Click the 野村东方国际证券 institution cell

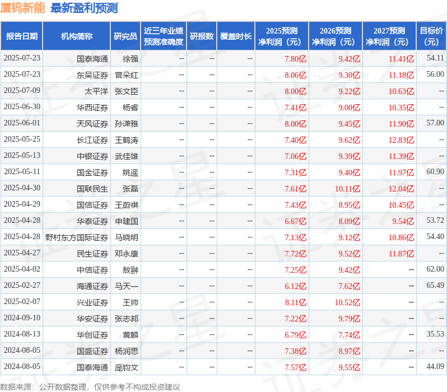tap(77, 237)
